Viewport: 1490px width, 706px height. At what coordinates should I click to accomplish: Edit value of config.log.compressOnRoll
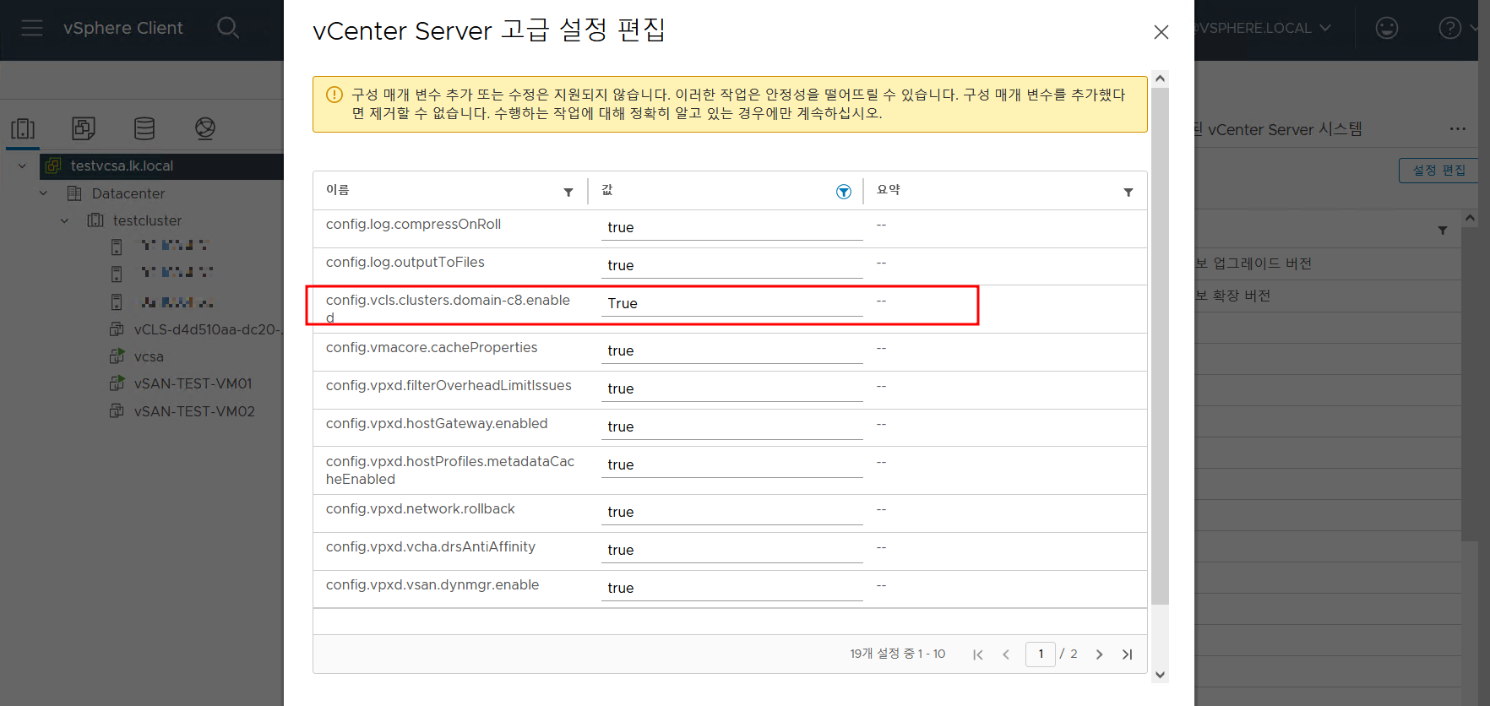click(731, 228)
